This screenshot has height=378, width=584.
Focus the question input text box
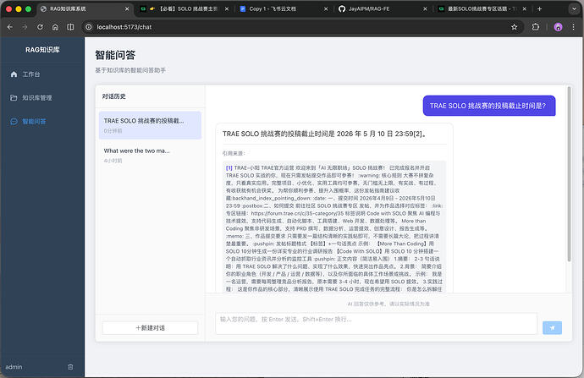pyautogui.click(x=376, y=324)
